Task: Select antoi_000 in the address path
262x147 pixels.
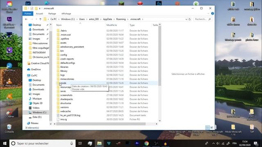Action: coord(94,19)
